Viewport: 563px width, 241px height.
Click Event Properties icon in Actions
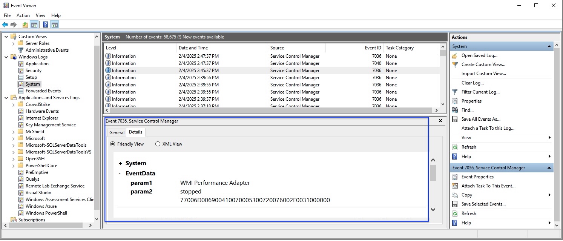pyautogui.click(x=455, y=177)
